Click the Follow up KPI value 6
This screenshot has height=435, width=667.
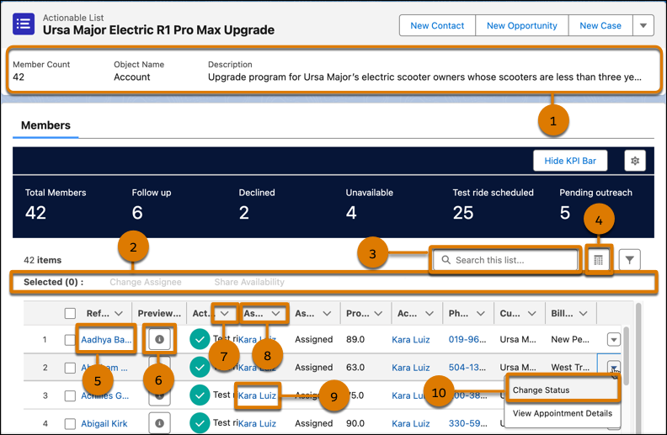[x=137, y=212]
